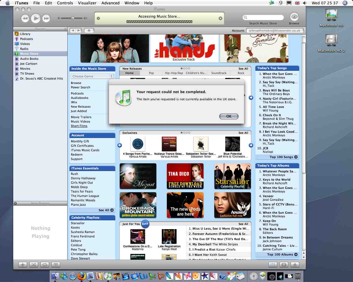Select the Podcasts source icon

point(17,39)
